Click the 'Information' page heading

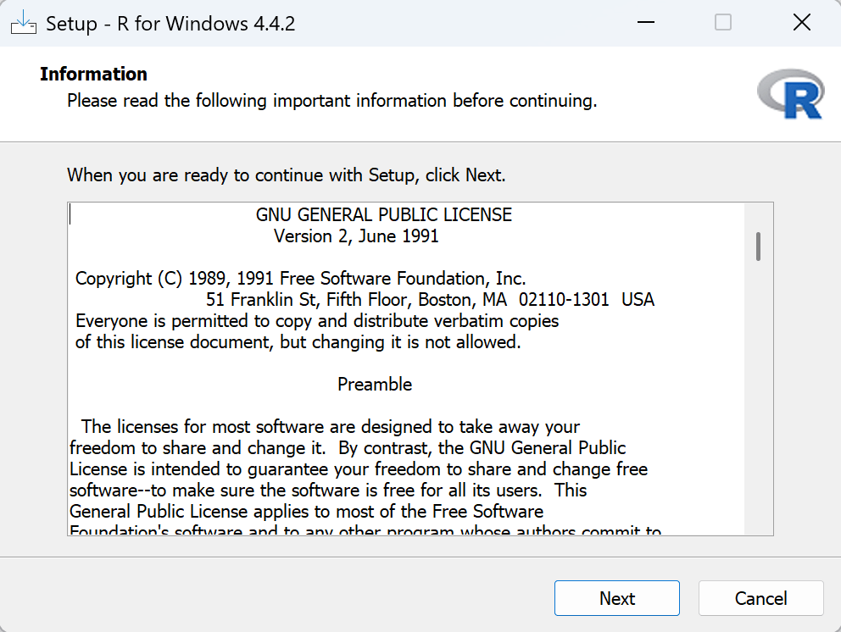93,75
